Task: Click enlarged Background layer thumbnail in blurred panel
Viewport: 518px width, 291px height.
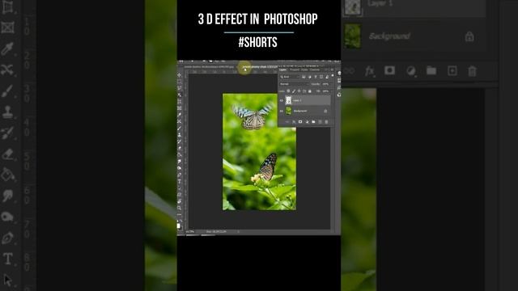Action: pos(353,36)
